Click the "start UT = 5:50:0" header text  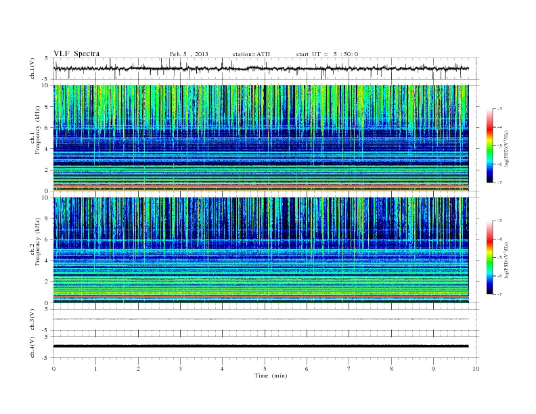[327, 54]
